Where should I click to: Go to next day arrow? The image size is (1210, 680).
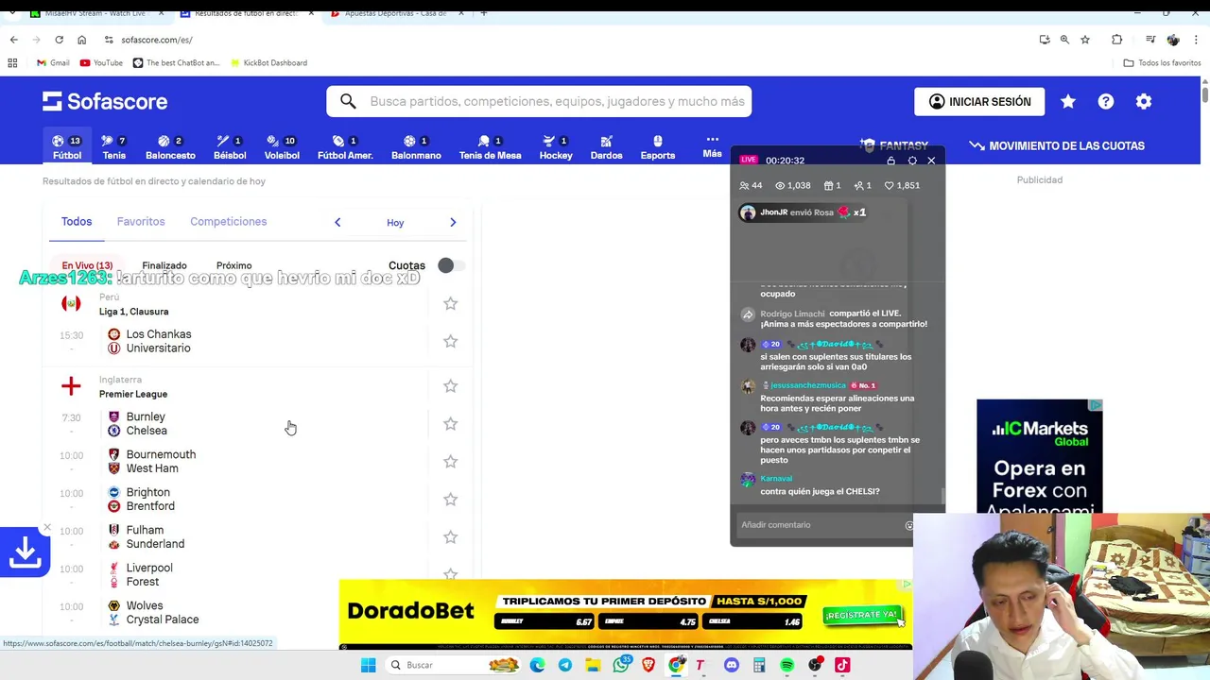pos(453,222)
